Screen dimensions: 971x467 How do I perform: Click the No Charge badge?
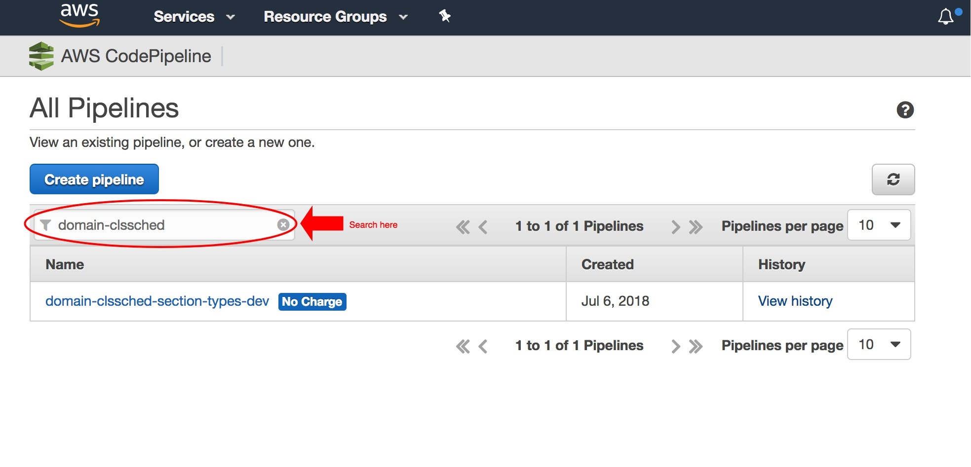[312, 301]
